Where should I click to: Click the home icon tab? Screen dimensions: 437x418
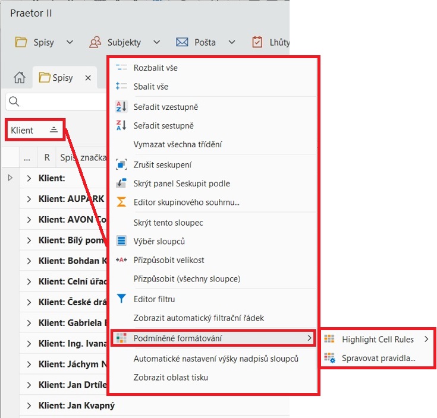(20, 78)
